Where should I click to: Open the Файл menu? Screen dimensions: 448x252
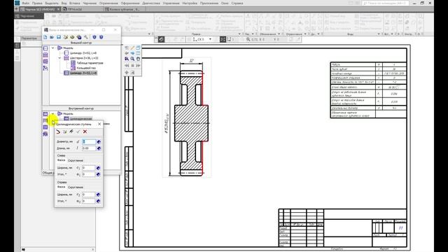pyautogui.click(x=25, y=3)
